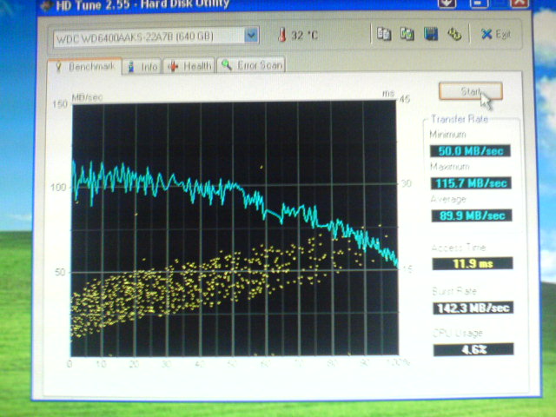Open the Options icon in the toolbar
556x417 pixels.
pyautogui.click(x=453, y=35)
